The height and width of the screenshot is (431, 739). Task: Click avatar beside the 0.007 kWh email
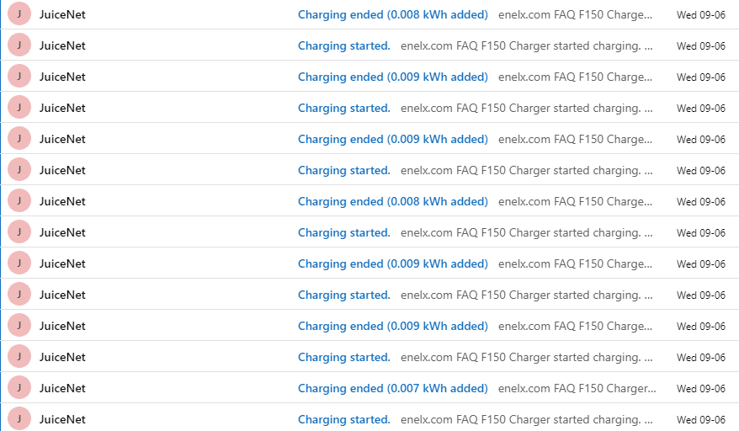(x=19, y=388)
